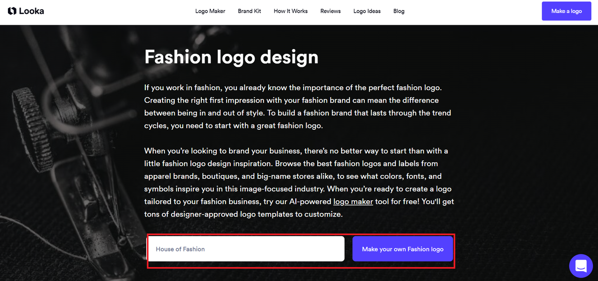Click the Make a logo button
The height and width of the screenshot is (281, 598).
click(566, 11)
